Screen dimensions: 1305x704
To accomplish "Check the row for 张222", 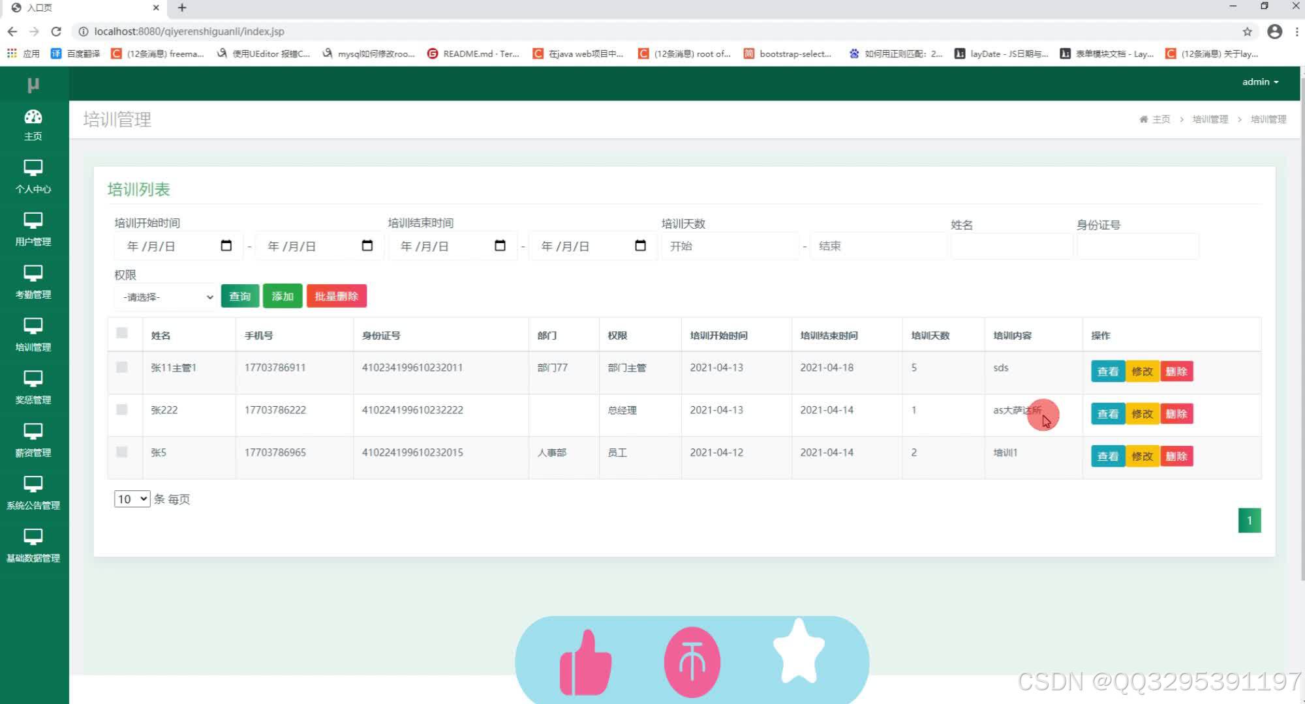I will (x=122, y=409).
